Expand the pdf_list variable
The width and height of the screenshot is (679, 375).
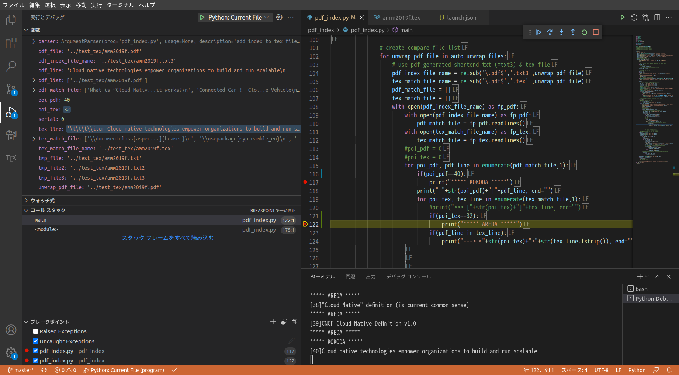click(x=34, y=80)
